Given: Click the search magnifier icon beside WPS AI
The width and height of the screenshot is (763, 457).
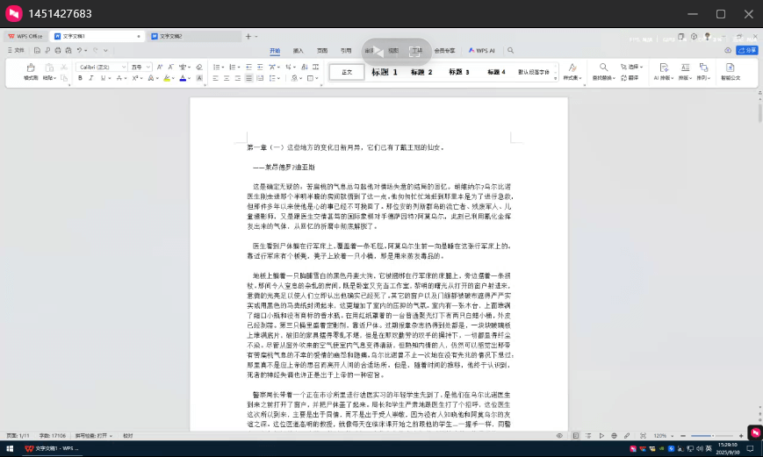Looking at the screenshot, I should [510, 51].
